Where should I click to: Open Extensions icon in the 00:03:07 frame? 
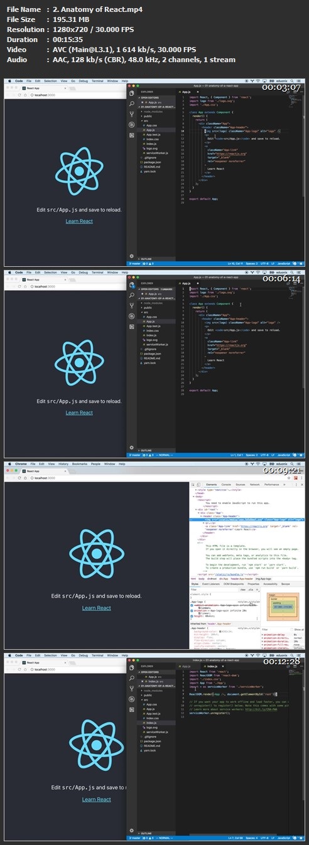coord(132,135)
